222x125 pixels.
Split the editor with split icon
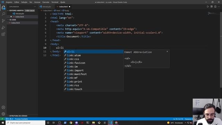(x=215, y=7)
